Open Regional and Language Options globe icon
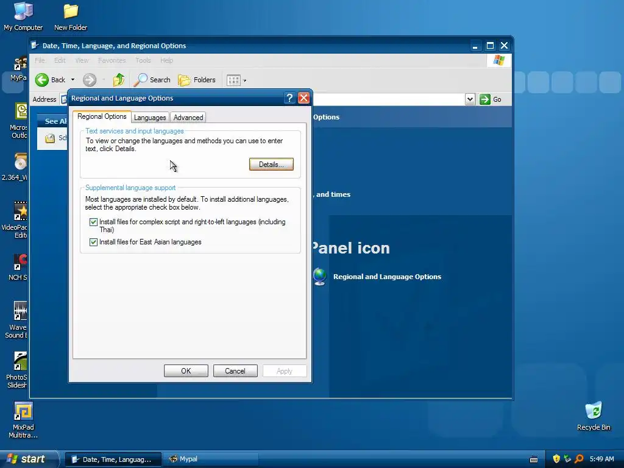 pyautogui.click(x=319, y=277)
